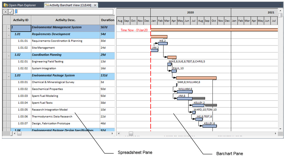Viewport: 286px width, 159px height.
Task: Select the Spent Fuel Modeling activity row
Action: click(45, 96)
